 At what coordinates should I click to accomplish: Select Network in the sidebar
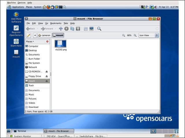pos(37,67)
